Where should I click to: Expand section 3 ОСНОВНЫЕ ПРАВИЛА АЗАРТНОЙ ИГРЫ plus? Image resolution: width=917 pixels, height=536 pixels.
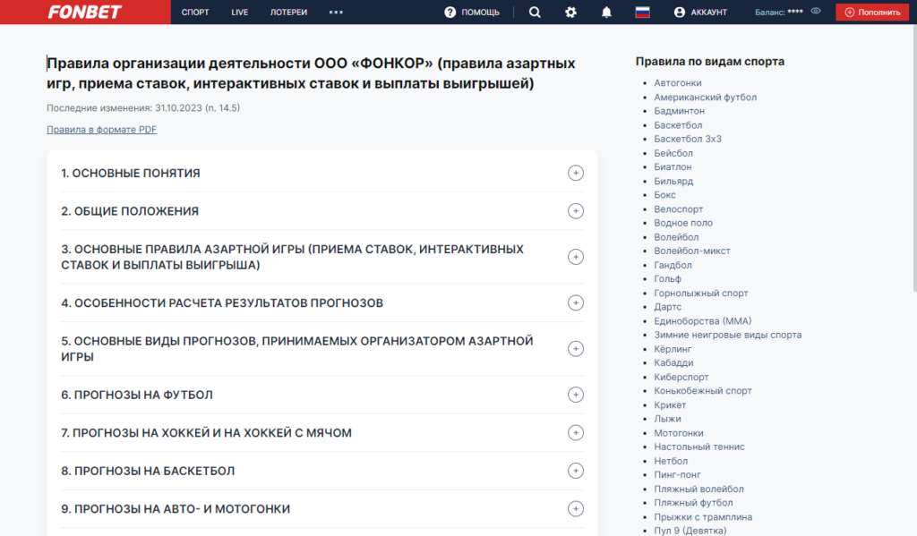pyautogui.click(x=576, y=257)
